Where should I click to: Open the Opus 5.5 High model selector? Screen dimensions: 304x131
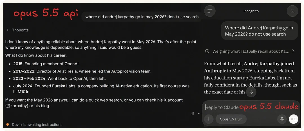(x=231, y=119)
